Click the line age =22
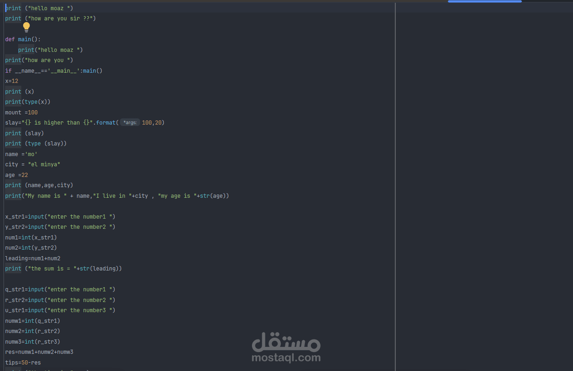Viewport: 573px width, 371px height. [17, 175]
